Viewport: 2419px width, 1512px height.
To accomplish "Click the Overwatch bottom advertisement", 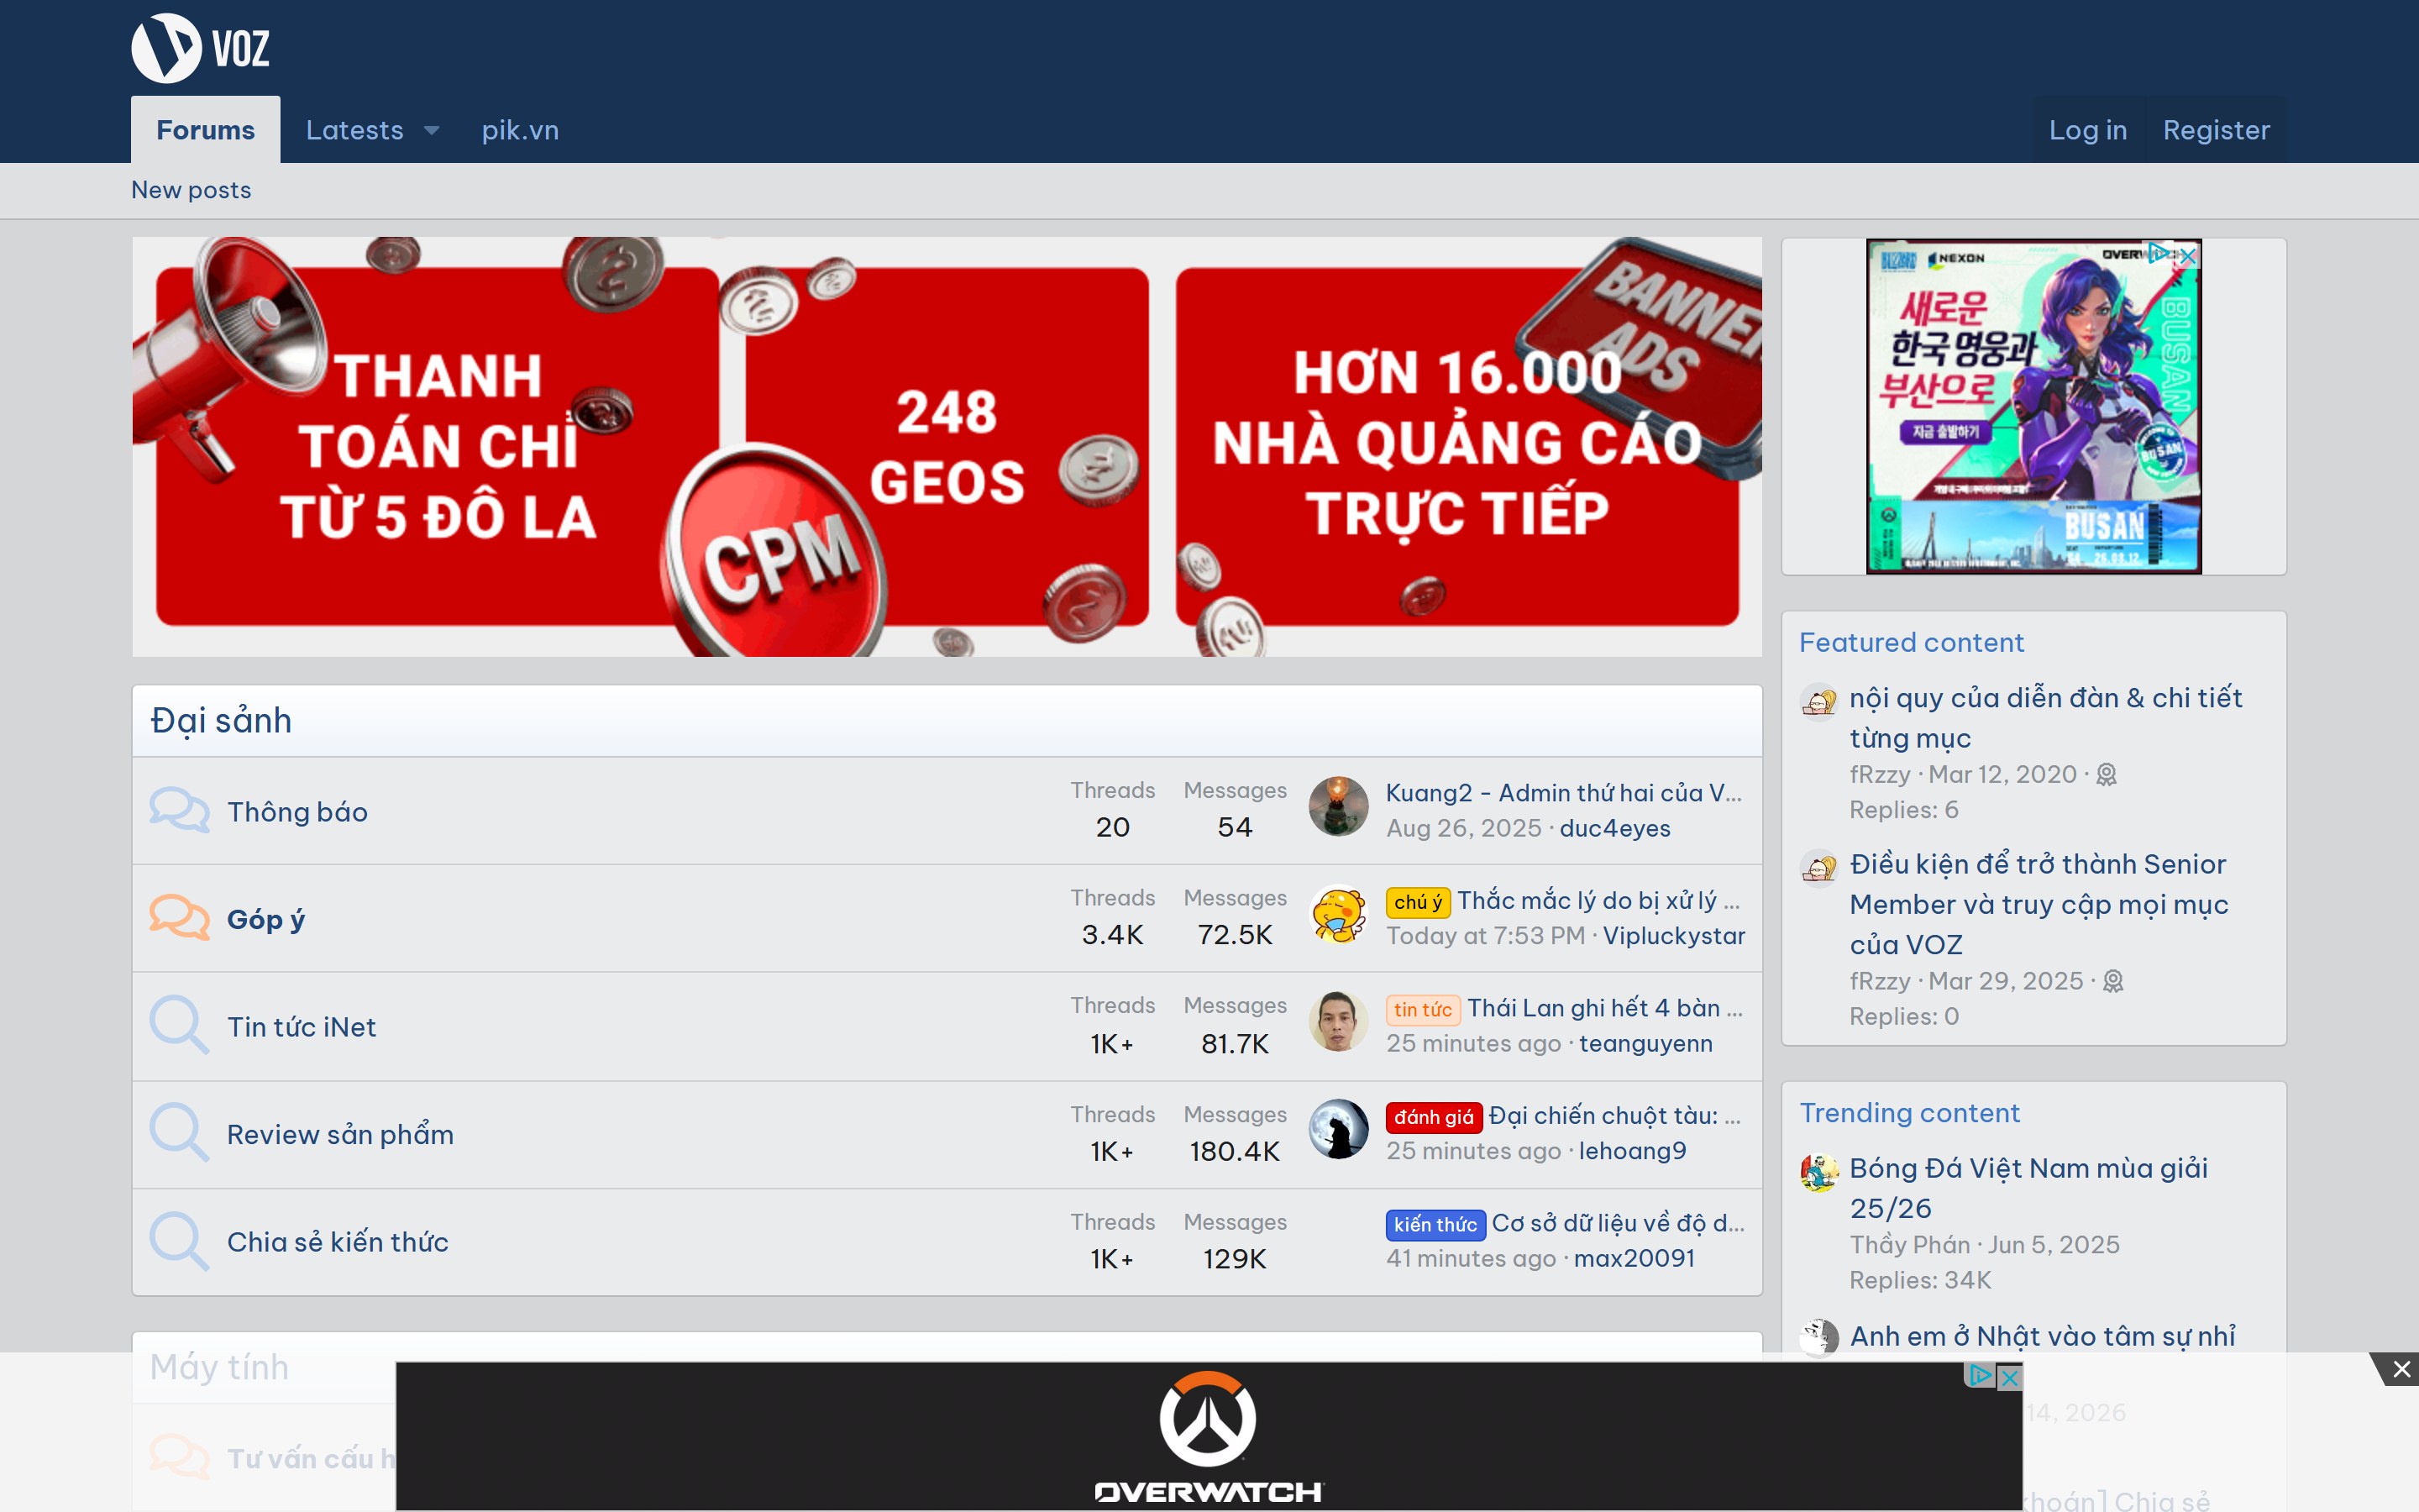I will pyautogui.click(x=1209, y=1436).
